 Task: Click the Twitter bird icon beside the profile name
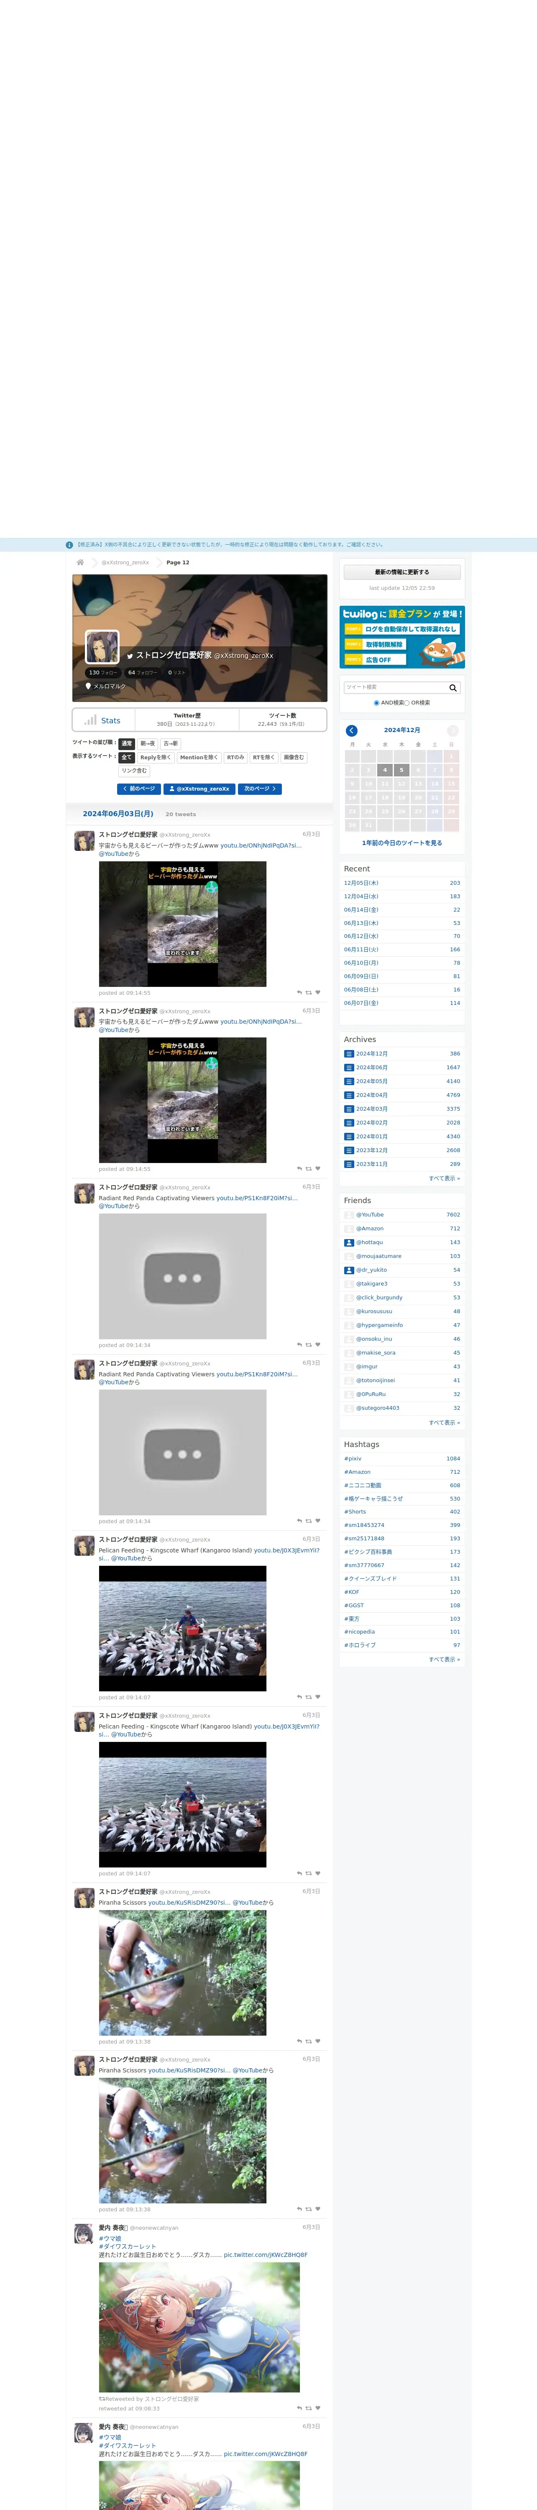click(130, 656)
